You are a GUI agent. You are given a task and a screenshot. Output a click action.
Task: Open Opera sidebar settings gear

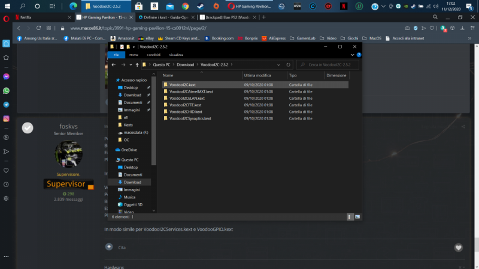point(6,198)
